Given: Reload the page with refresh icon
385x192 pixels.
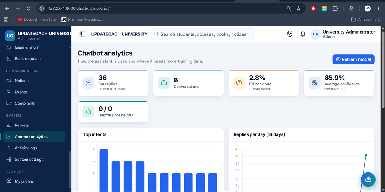Looking at the screenshot, I should pyautogui.click(x=29, y=8).
